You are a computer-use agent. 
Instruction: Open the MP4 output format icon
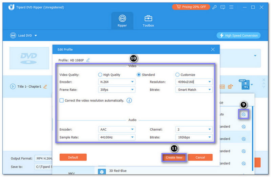coord(245,85)
